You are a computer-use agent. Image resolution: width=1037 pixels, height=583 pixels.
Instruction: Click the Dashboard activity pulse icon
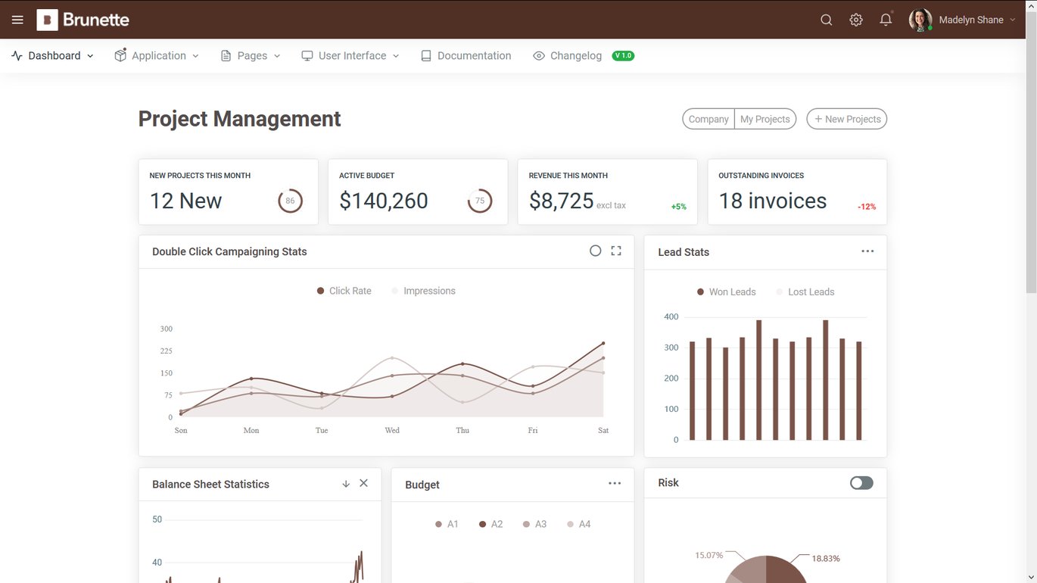[17, 56]
